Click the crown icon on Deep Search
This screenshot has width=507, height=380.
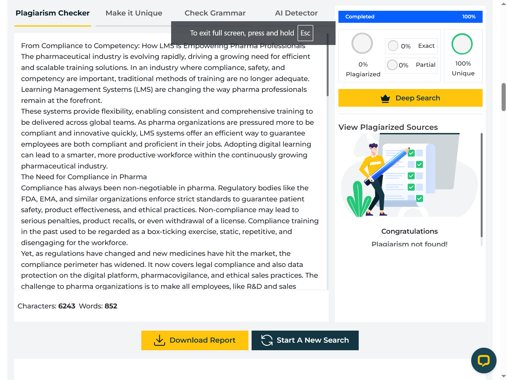tap(385, 98)
